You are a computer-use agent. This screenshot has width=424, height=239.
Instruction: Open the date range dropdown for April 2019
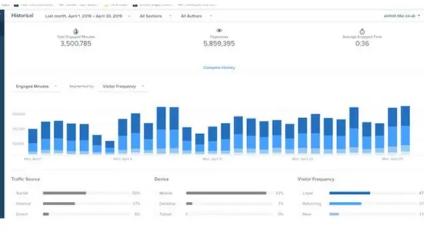tap(87, 16)
